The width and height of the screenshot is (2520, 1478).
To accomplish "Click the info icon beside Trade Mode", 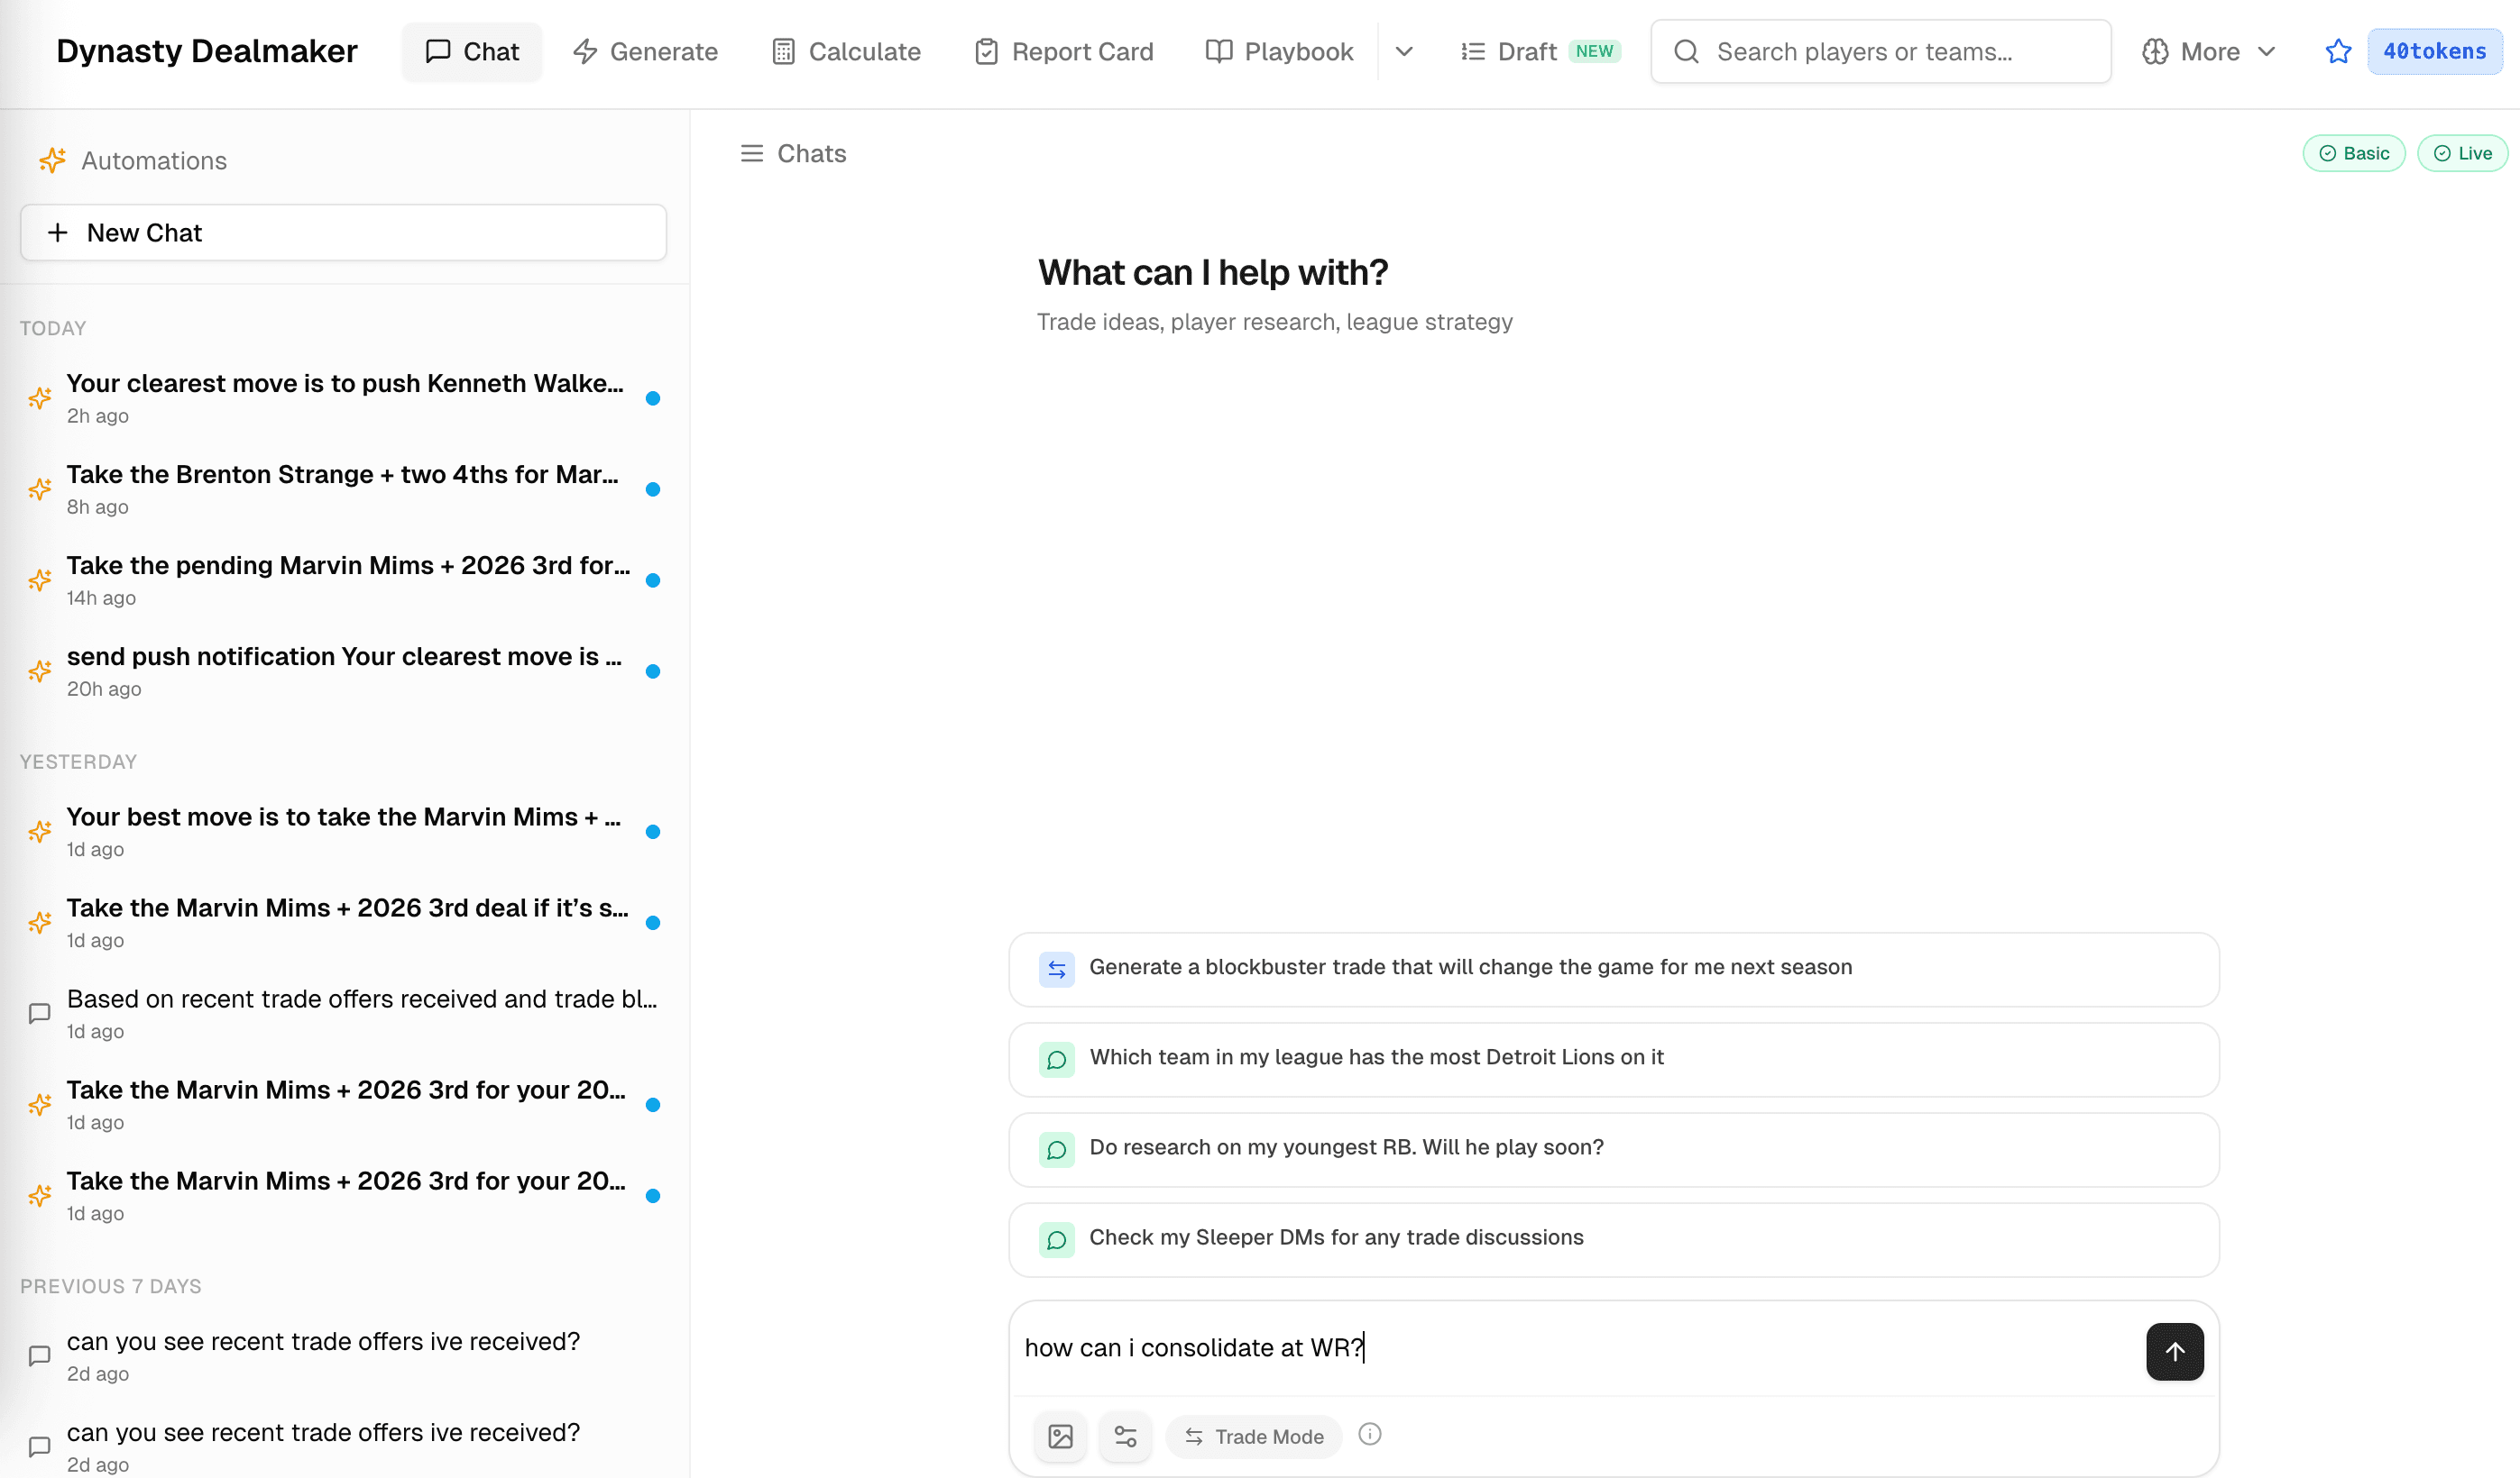I will point(1369,1434).
